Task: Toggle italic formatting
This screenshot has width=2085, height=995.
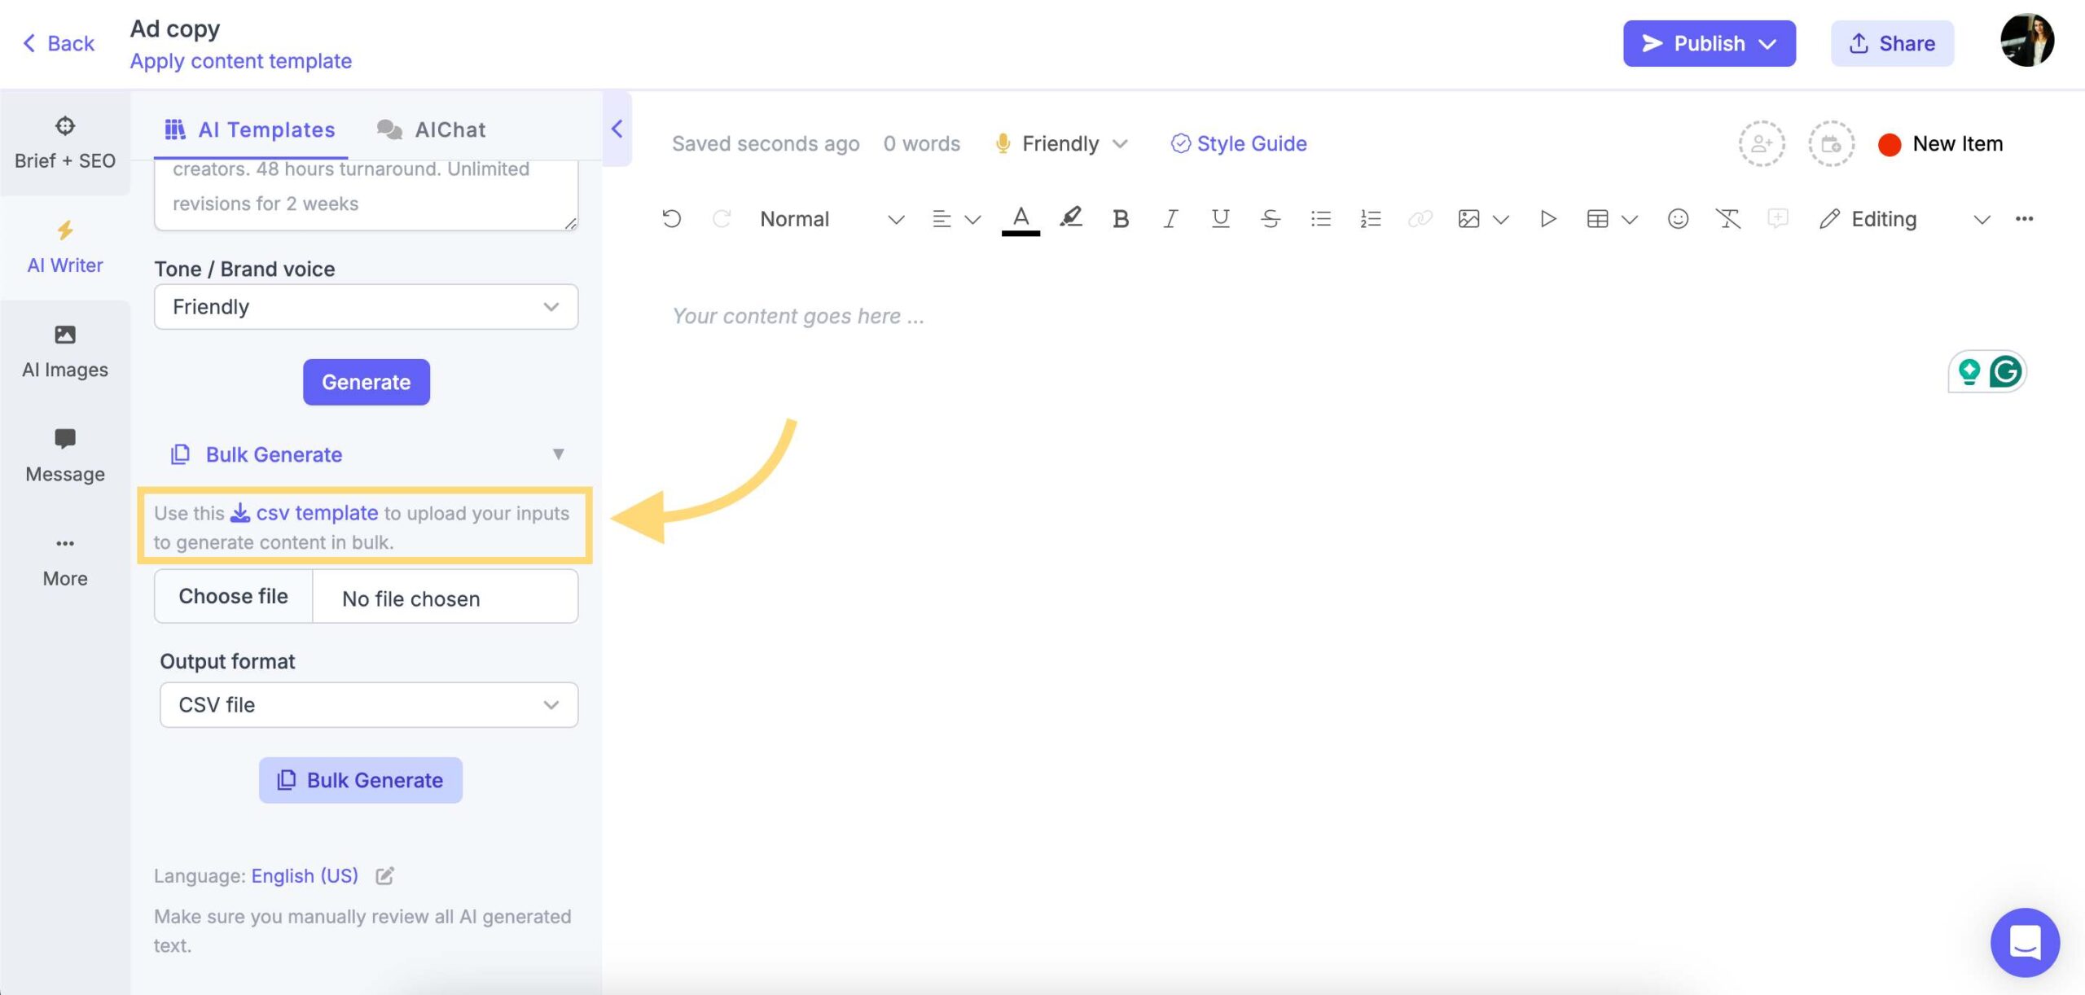Action: pos(1170,218)
